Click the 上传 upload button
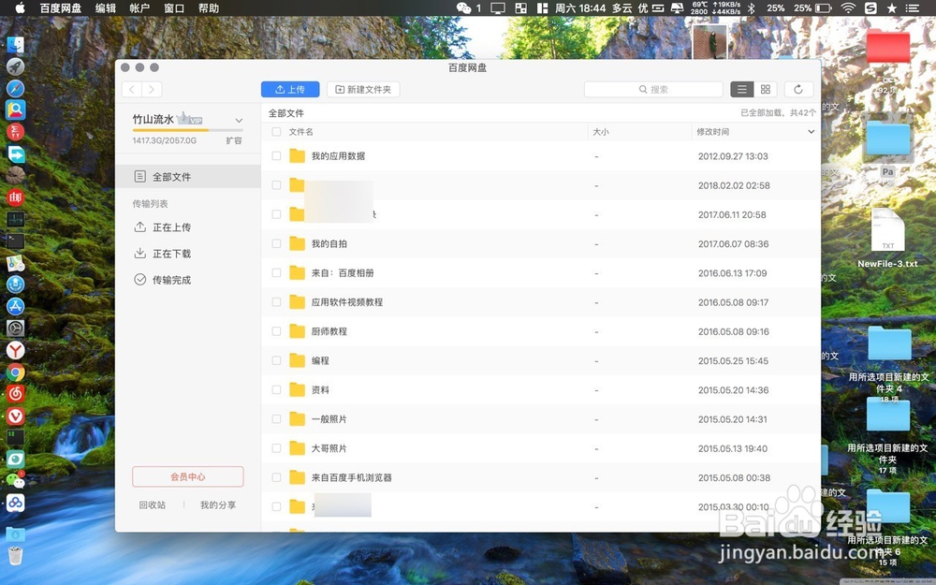The height and width of the screenshot is (585, 936). (x=290, y=89)
